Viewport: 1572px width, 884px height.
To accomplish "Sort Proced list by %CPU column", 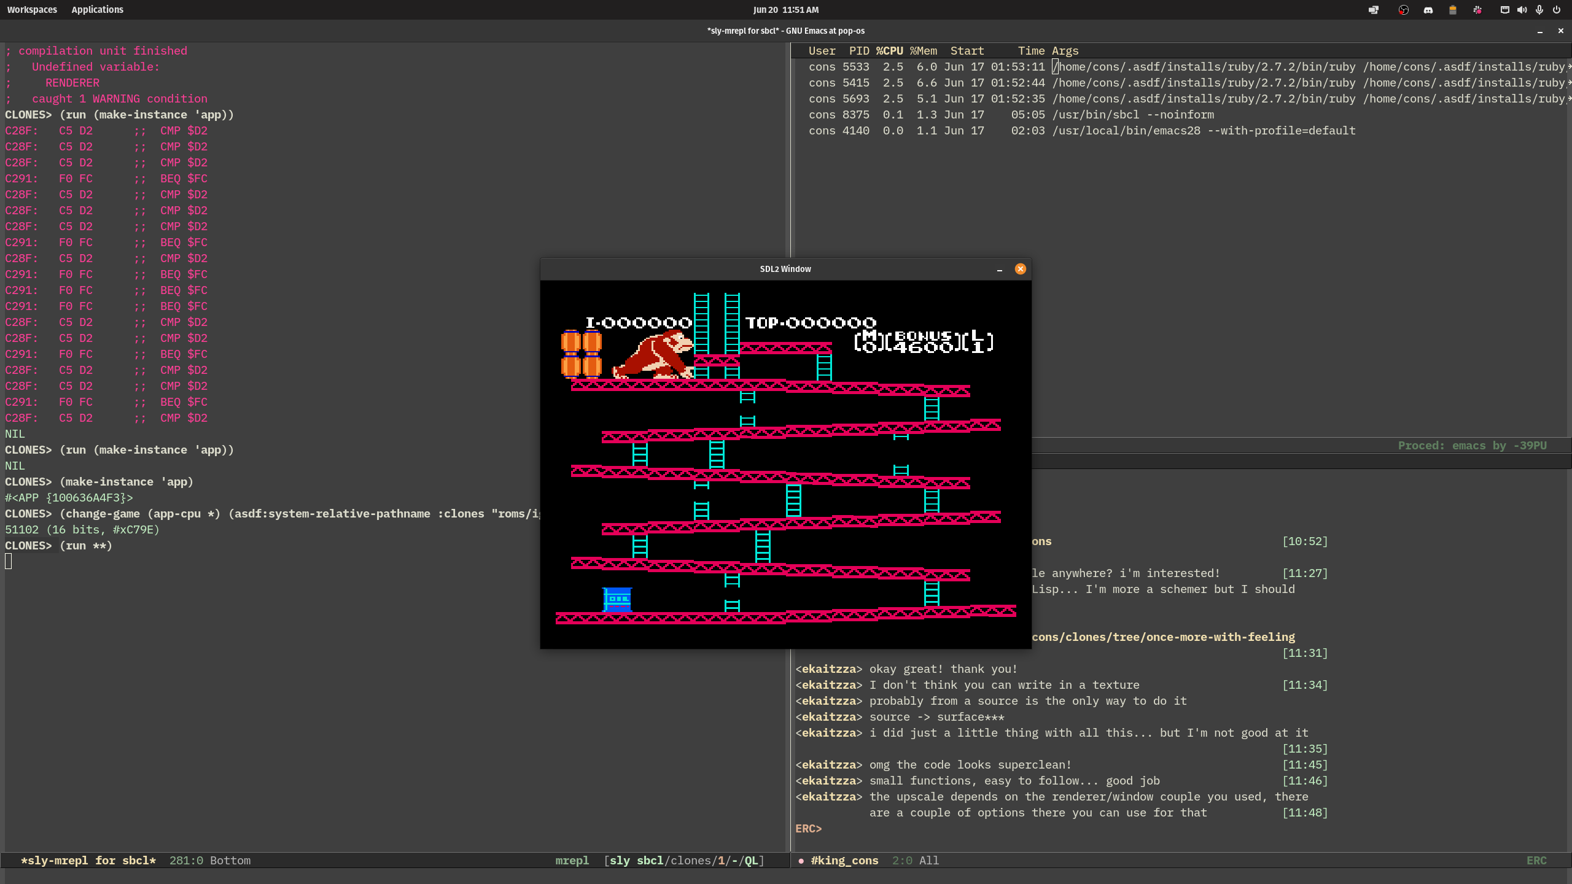I will click(x=889, y=51).
